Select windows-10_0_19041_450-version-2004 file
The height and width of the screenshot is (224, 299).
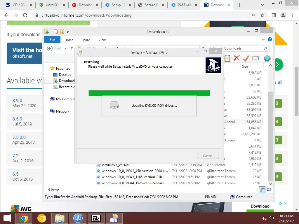pos(135,171)
